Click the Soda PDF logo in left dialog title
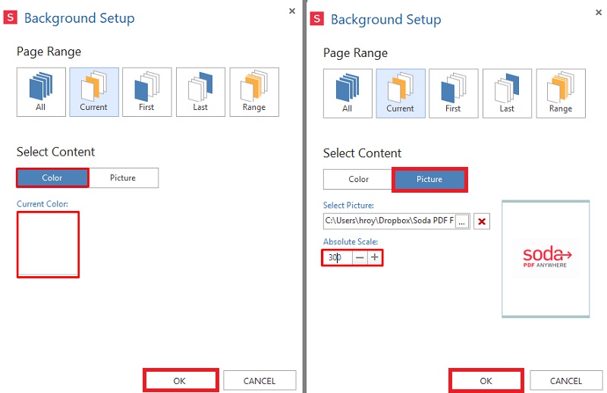Image resolution: width=607 pixels, height=393 pixels. point(11,17)
